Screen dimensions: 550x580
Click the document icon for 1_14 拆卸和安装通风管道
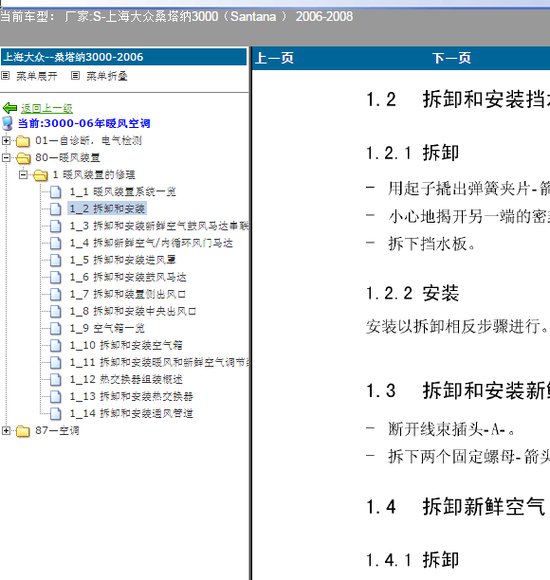[56, 413]
